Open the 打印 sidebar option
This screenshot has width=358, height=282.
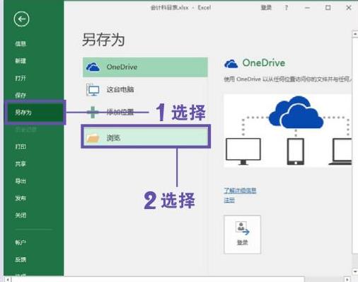(21, 147)
